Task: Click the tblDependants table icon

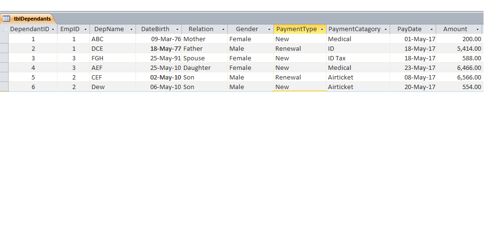Action: coord(6,19)
